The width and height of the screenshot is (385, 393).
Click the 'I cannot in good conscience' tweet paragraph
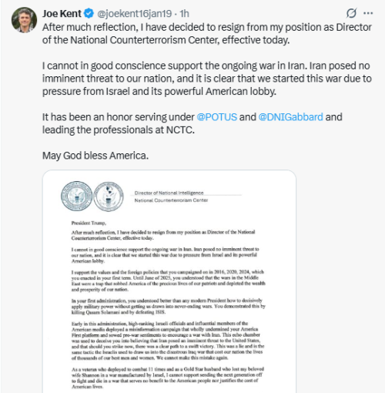click(x=207, y=79)
